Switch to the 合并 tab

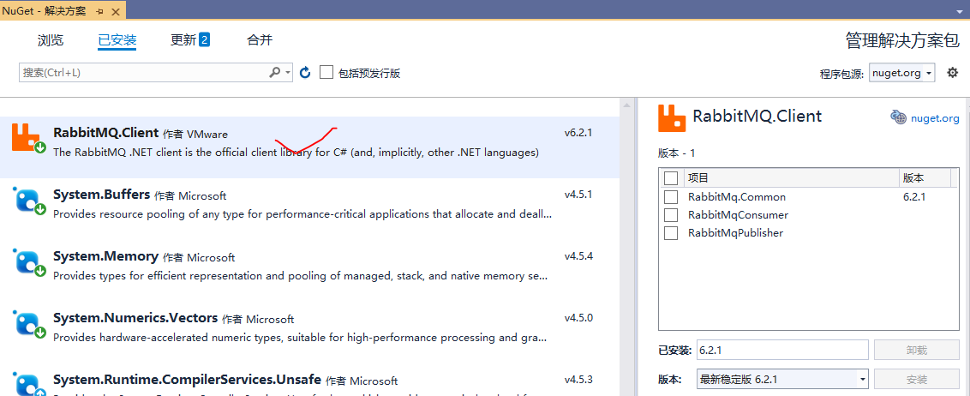(x=259, y=40)
